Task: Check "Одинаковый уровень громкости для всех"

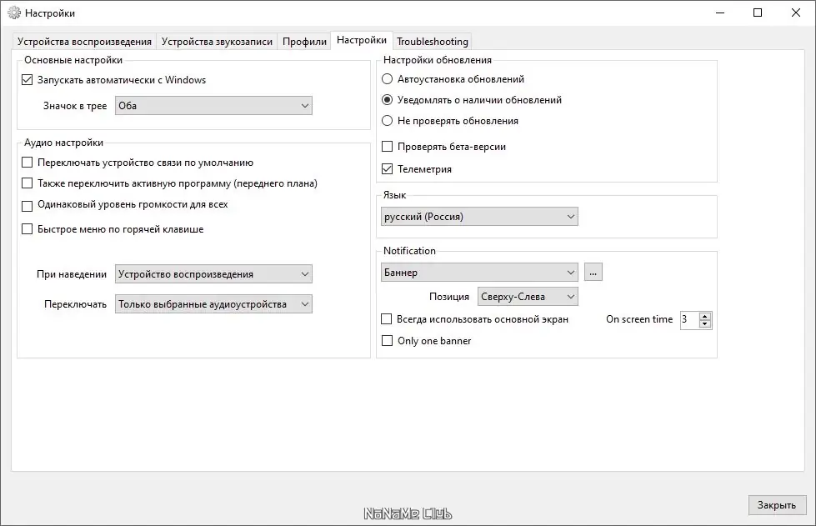Action: pos(27,206)
